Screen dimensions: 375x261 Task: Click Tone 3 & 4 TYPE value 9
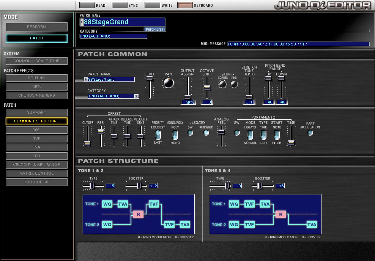(x=237, y=186)
